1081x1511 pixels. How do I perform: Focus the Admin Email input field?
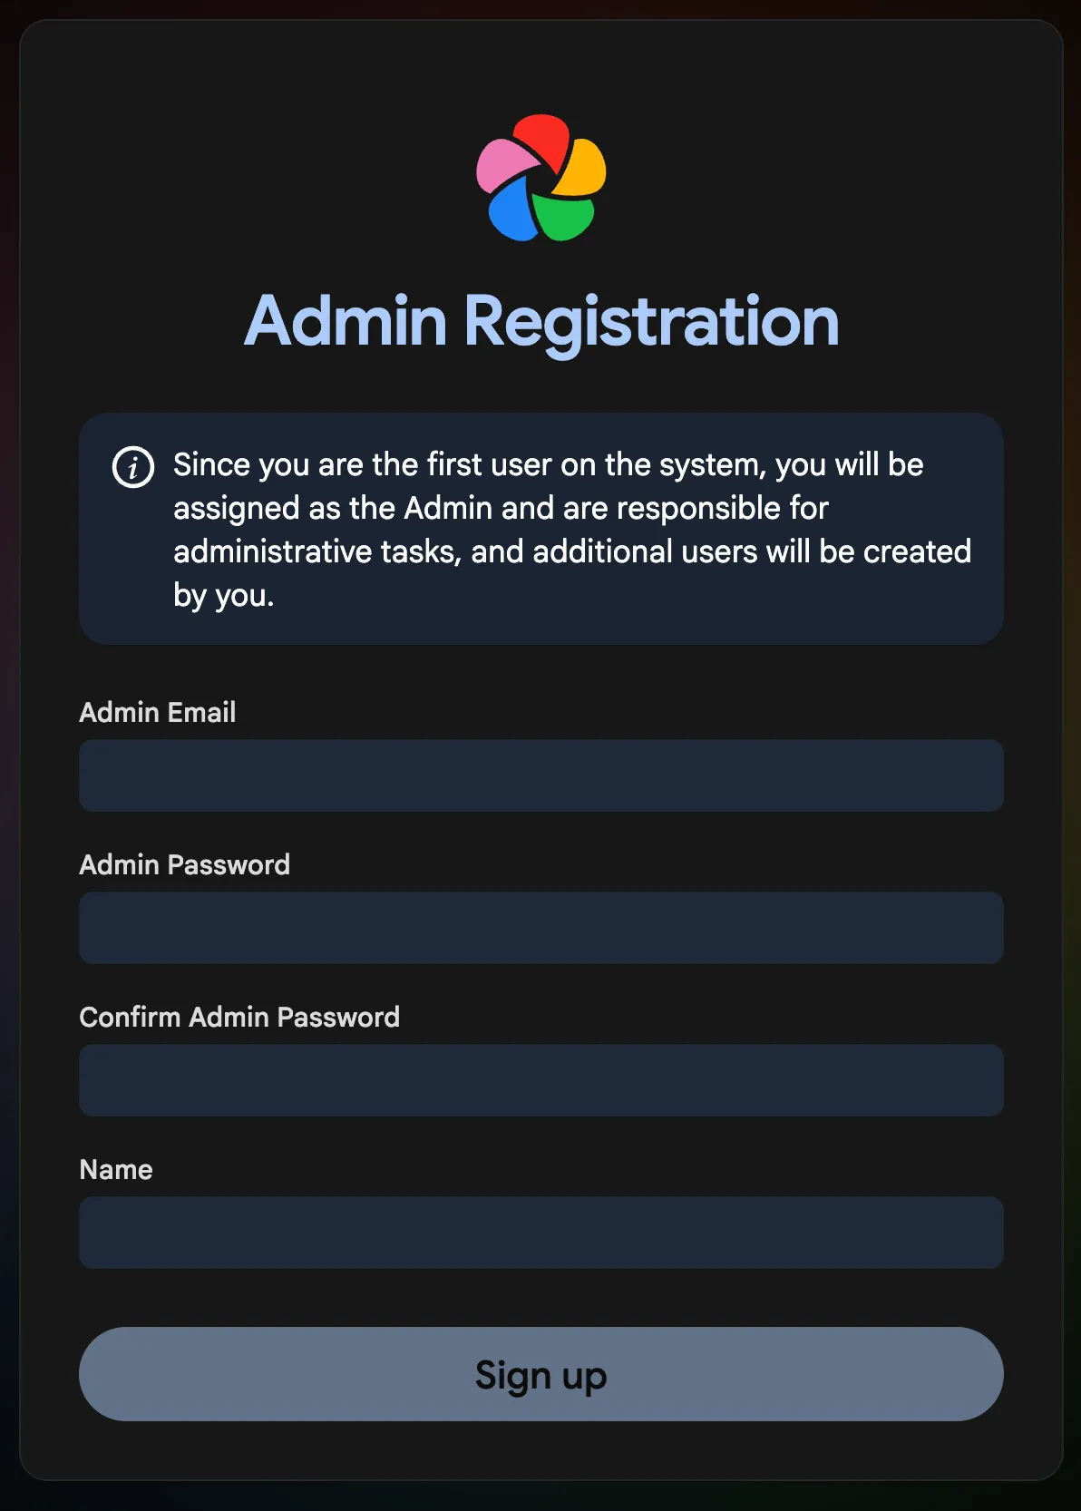click(x=540, y=775)
